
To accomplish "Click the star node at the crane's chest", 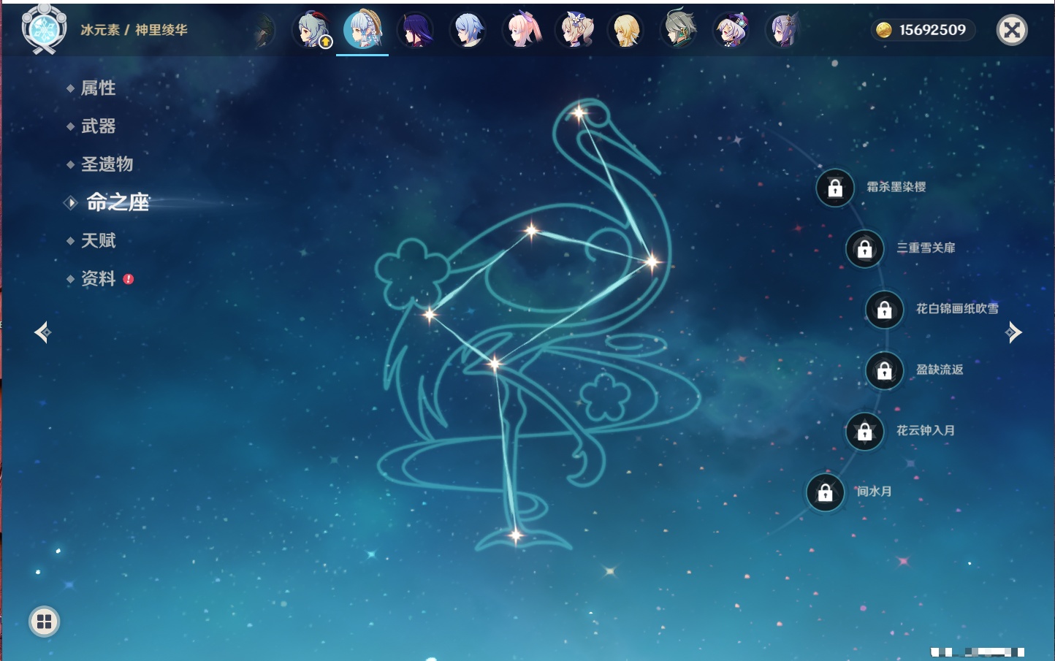I will [651, 261].
